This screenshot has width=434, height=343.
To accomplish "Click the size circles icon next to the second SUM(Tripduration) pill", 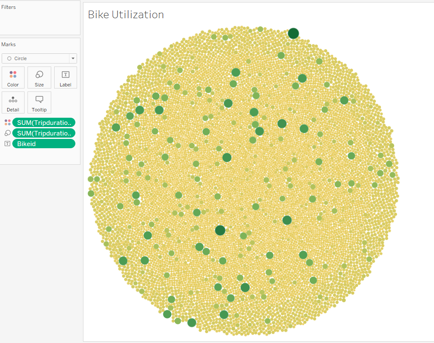I will 7,133.
